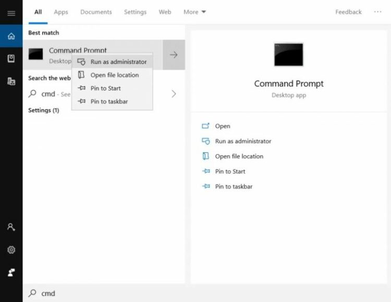Switch to the All tab
Viewport: 391px width, 302px height.
point(38,12)
